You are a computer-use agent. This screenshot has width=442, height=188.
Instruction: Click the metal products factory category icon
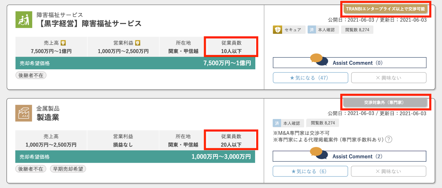(23, 113)
